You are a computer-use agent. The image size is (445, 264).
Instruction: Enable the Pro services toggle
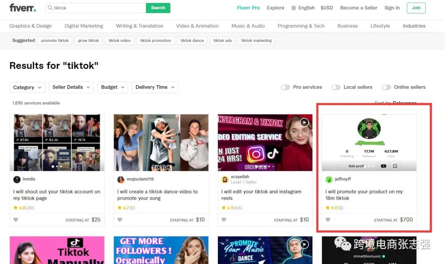[x=285, y=87]
